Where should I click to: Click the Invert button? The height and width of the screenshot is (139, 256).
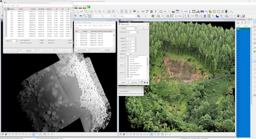[122, 65]
